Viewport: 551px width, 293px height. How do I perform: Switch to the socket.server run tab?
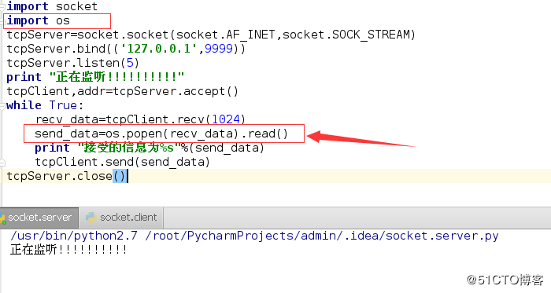pos(39,218)
